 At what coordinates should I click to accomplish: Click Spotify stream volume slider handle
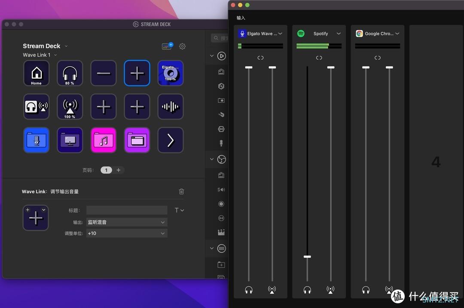point(330,67)
